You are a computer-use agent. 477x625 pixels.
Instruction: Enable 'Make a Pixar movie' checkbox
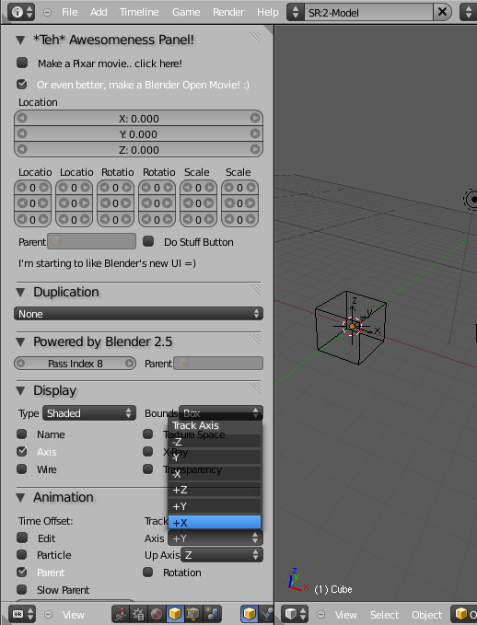pos(22,63)
